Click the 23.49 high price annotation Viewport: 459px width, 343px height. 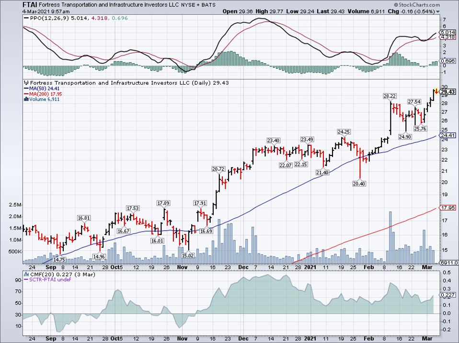308,139
